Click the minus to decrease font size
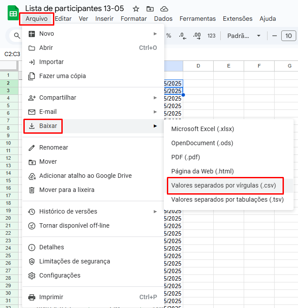This screenshot has height=308, width=298. [x=274, y=36]
